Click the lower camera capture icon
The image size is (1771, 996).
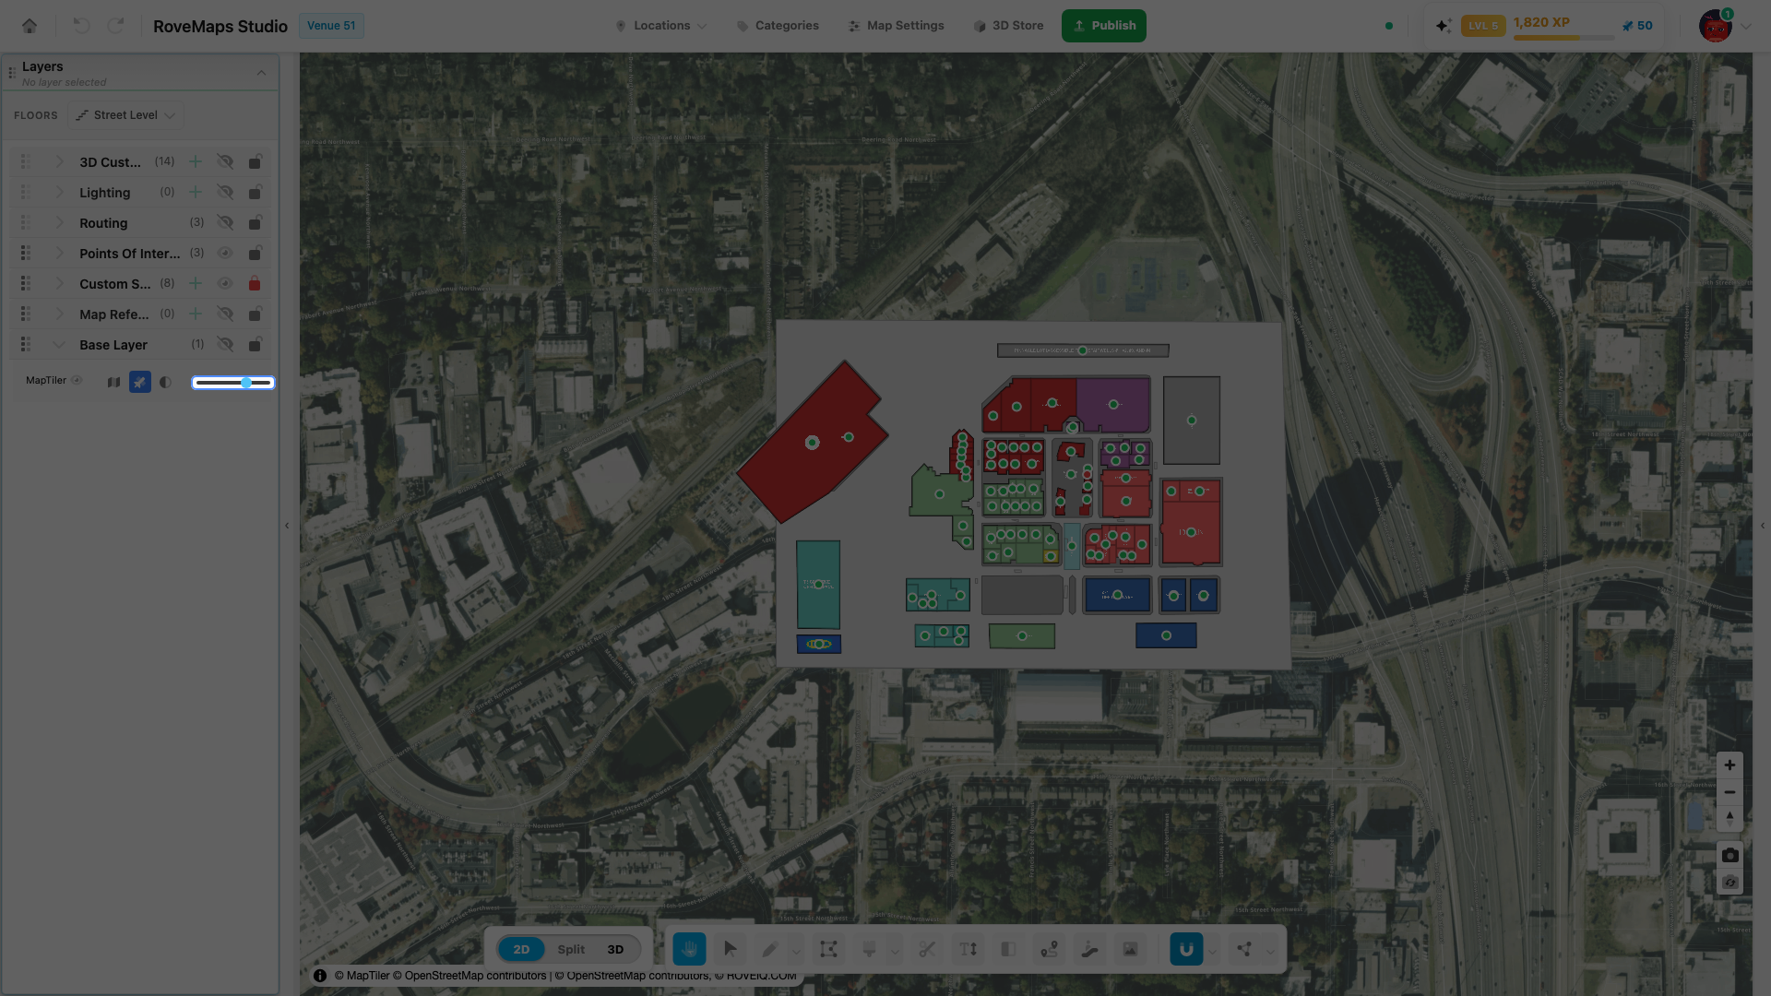pos(1729,883)
